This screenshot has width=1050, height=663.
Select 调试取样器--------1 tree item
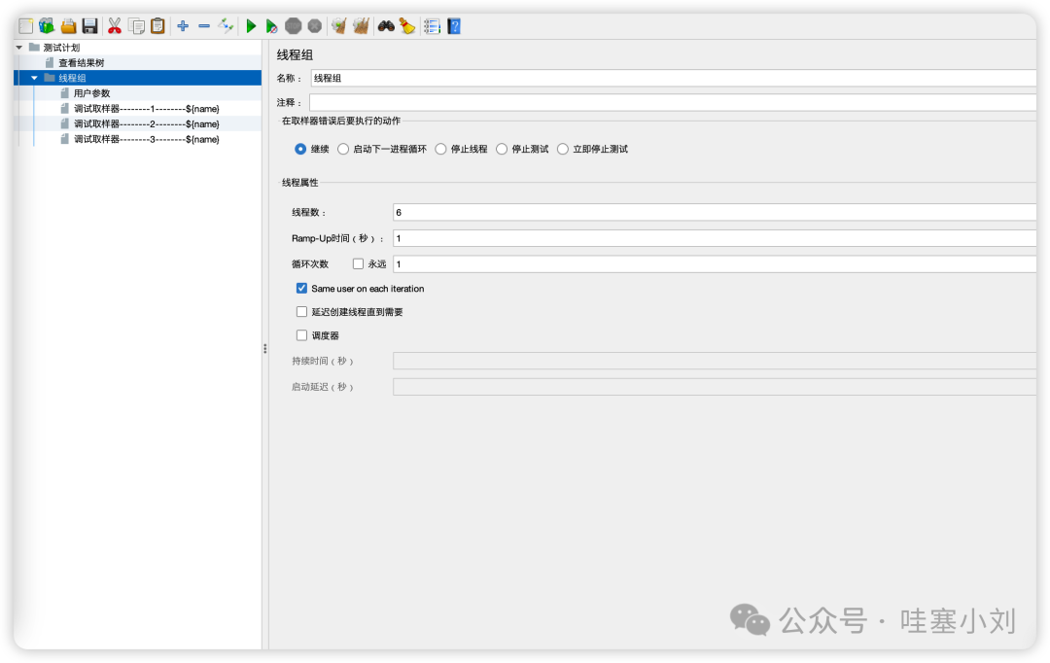[x=147, y=109]
